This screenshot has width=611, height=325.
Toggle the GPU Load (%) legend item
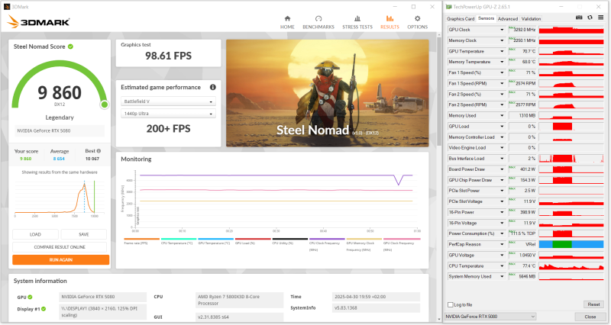(x=253, y=241)
